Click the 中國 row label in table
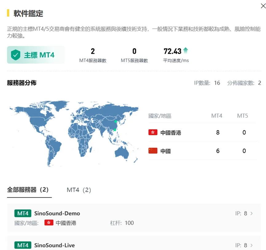 tap(165, 151)
